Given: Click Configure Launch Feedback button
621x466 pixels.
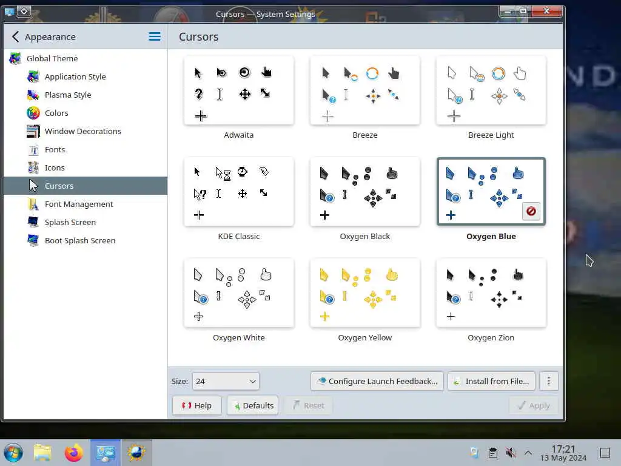Looking at the screenshot, I should pos(377,381).
